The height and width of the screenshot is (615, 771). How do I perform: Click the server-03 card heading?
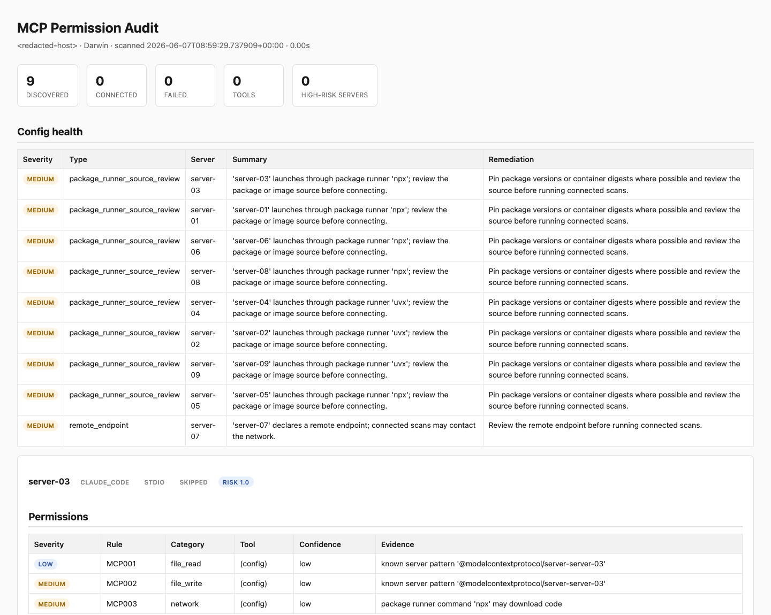[49, 481]
